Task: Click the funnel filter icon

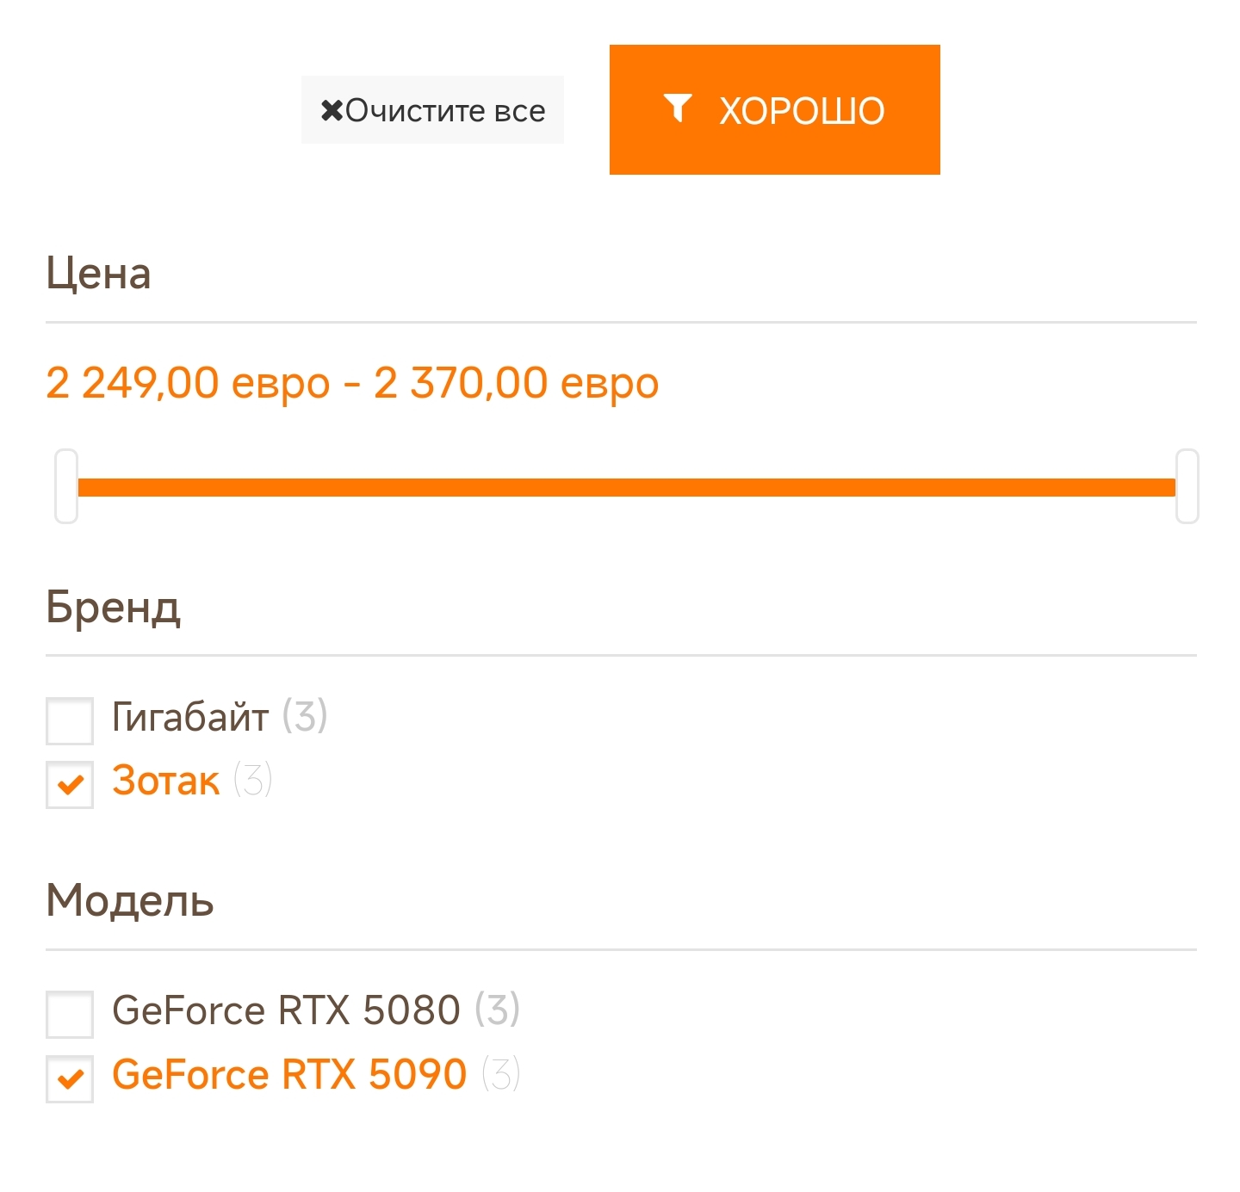Action: 678,109
